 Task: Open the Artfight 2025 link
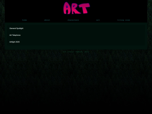(15, 42)
